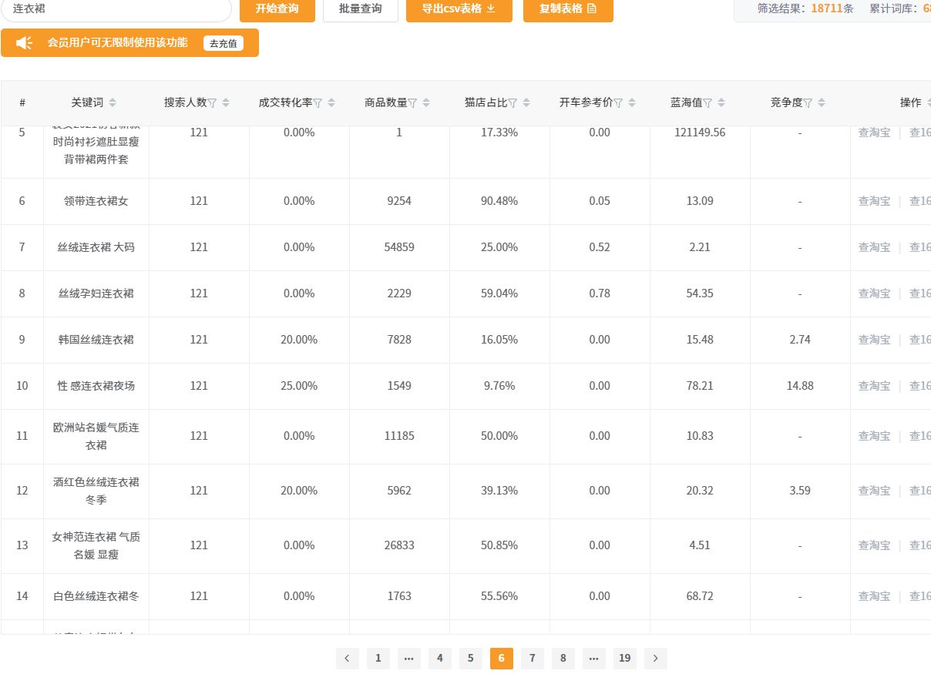Jump to page 19 in pagination
Viewport: 931px width, 674px height.
pyautogui.click(x=624, y=658)
